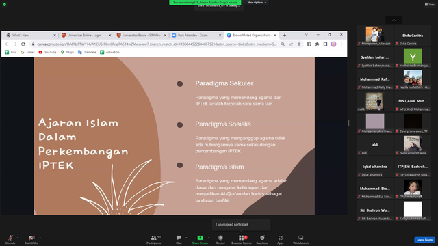Open the Chat panel

(179, 239)
